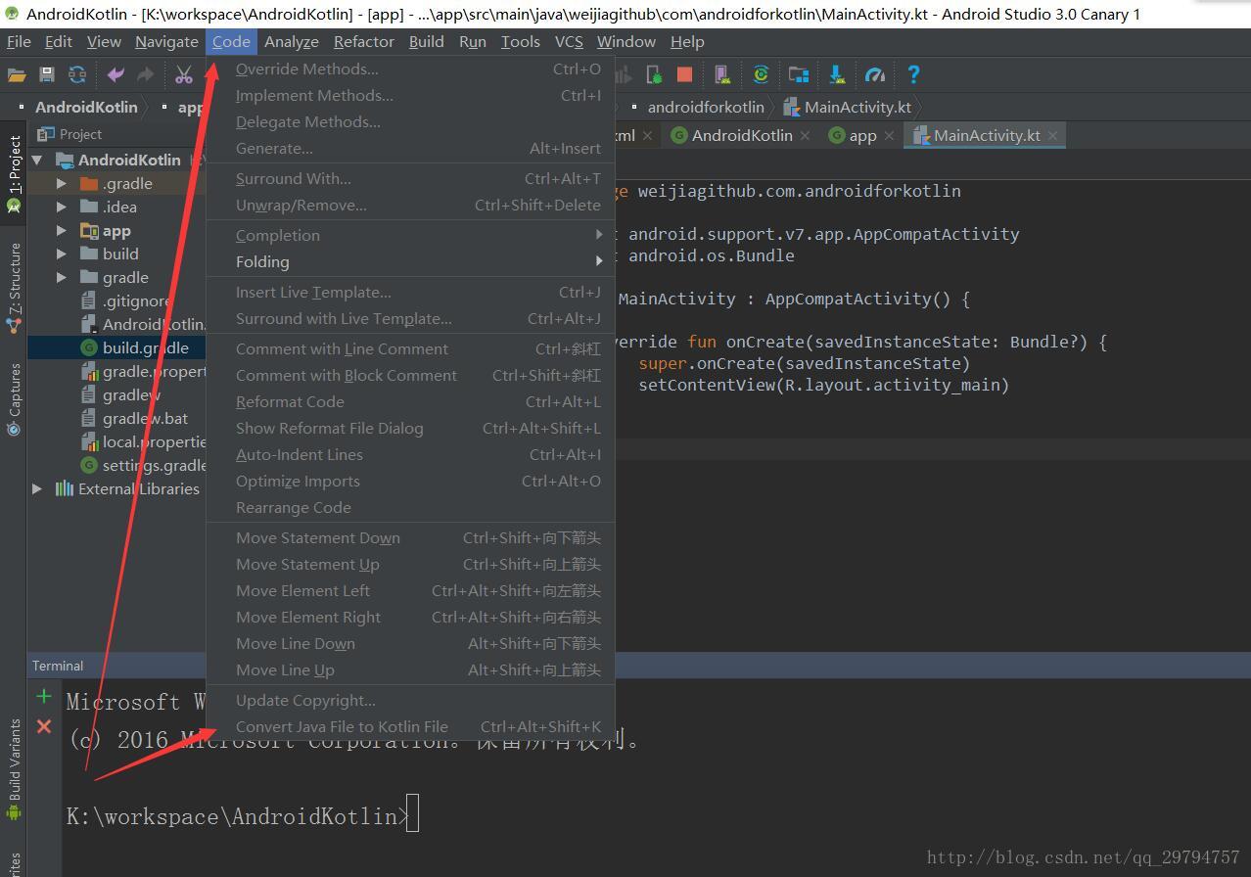Choose Surround With menu entry
The image size is (1251, 877).
[410, 178]
